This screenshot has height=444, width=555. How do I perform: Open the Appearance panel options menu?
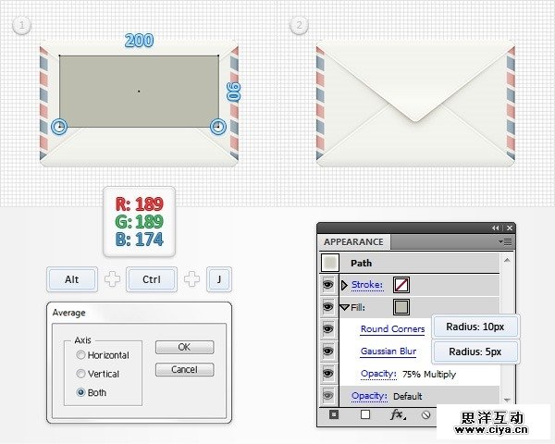[x=506, y=241]
